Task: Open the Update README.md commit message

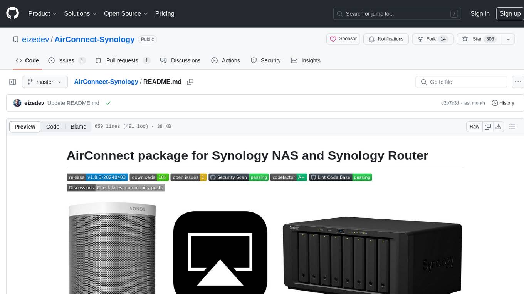Action: click(73, 103)
